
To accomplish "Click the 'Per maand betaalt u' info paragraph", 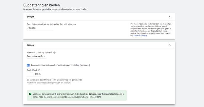I will pos(151,30).
